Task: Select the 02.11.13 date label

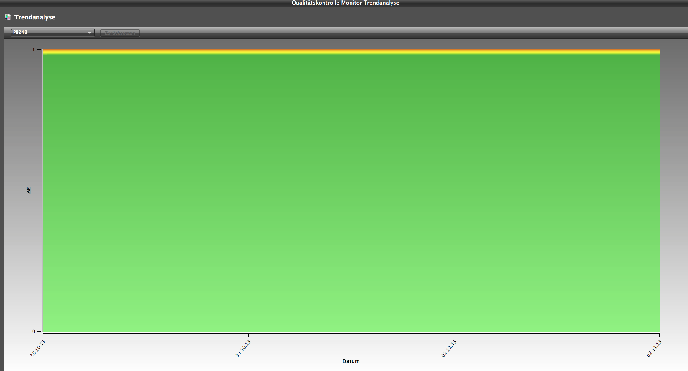Action: (654, 348)
